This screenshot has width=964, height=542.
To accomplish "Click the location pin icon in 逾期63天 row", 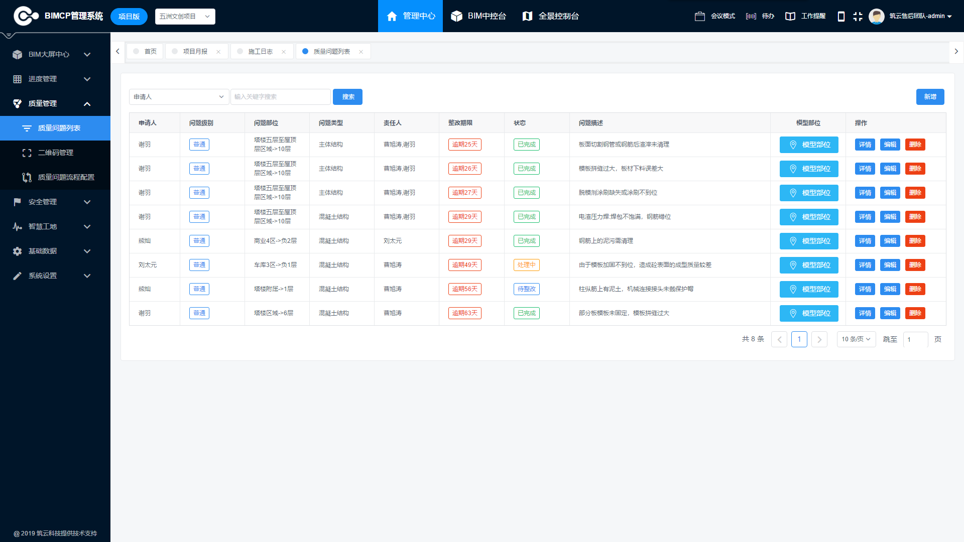I will 793,313.
